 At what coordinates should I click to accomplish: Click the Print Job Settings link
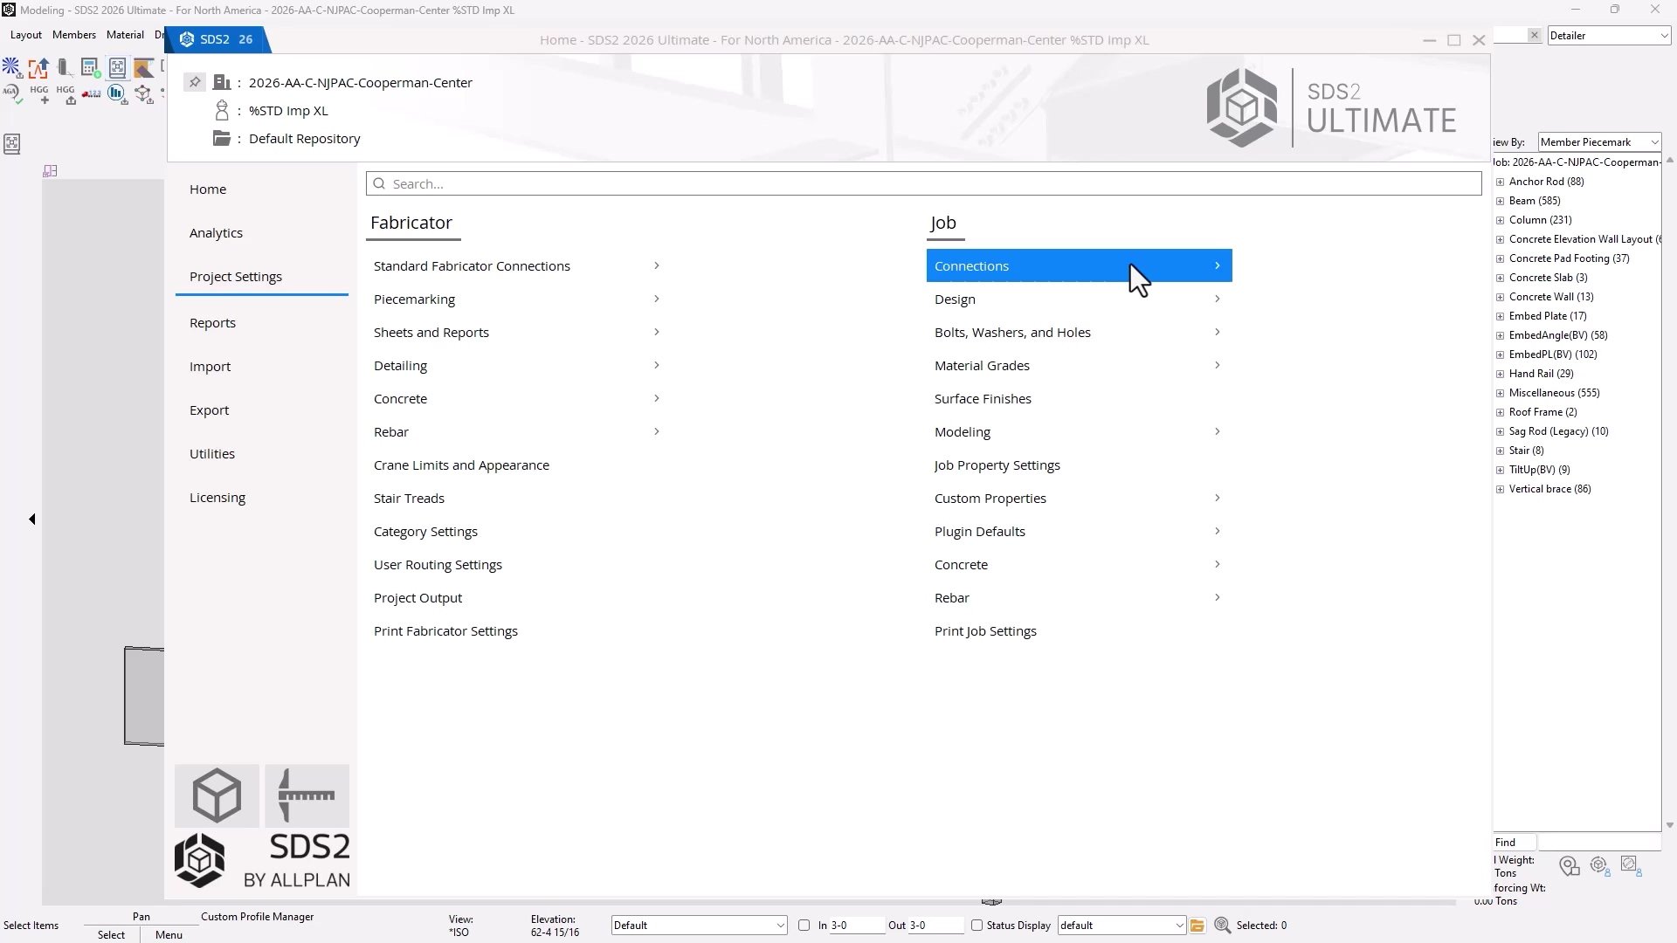pyautogui.click(x=985, y=630)
